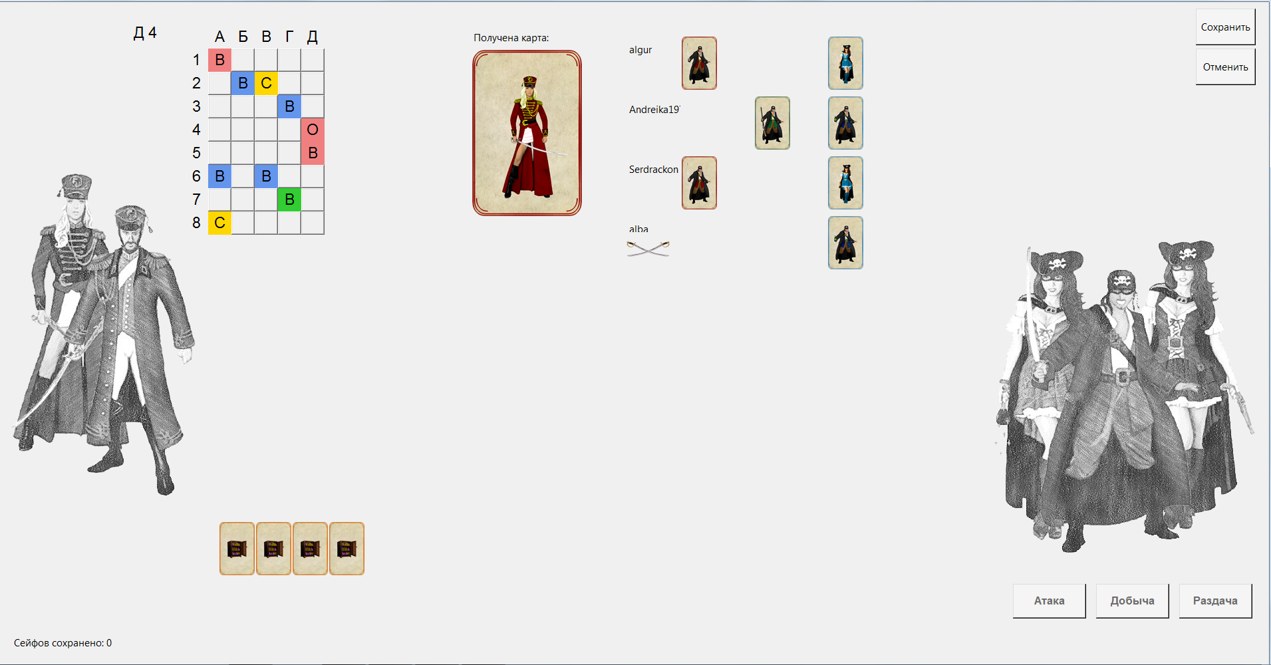Select blue cell В6 marked B

coord(266,176)
